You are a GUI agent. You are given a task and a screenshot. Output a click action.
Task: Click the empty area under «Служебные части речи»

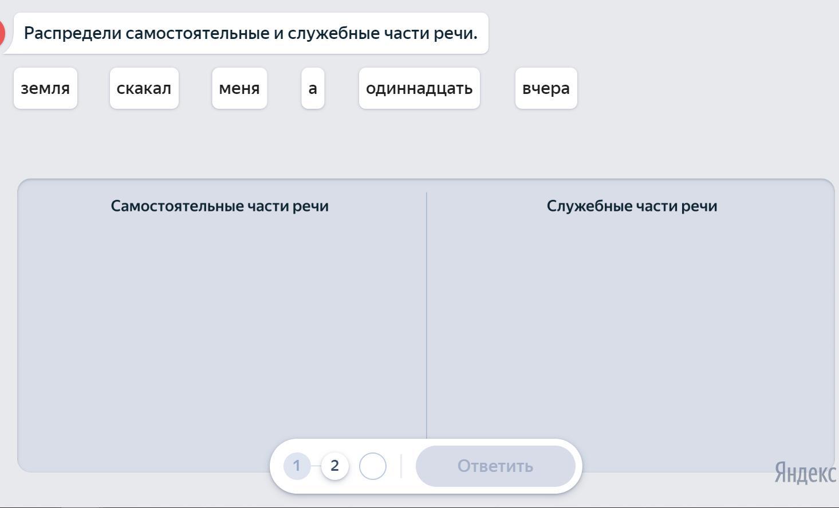click(x=632, y=321)
